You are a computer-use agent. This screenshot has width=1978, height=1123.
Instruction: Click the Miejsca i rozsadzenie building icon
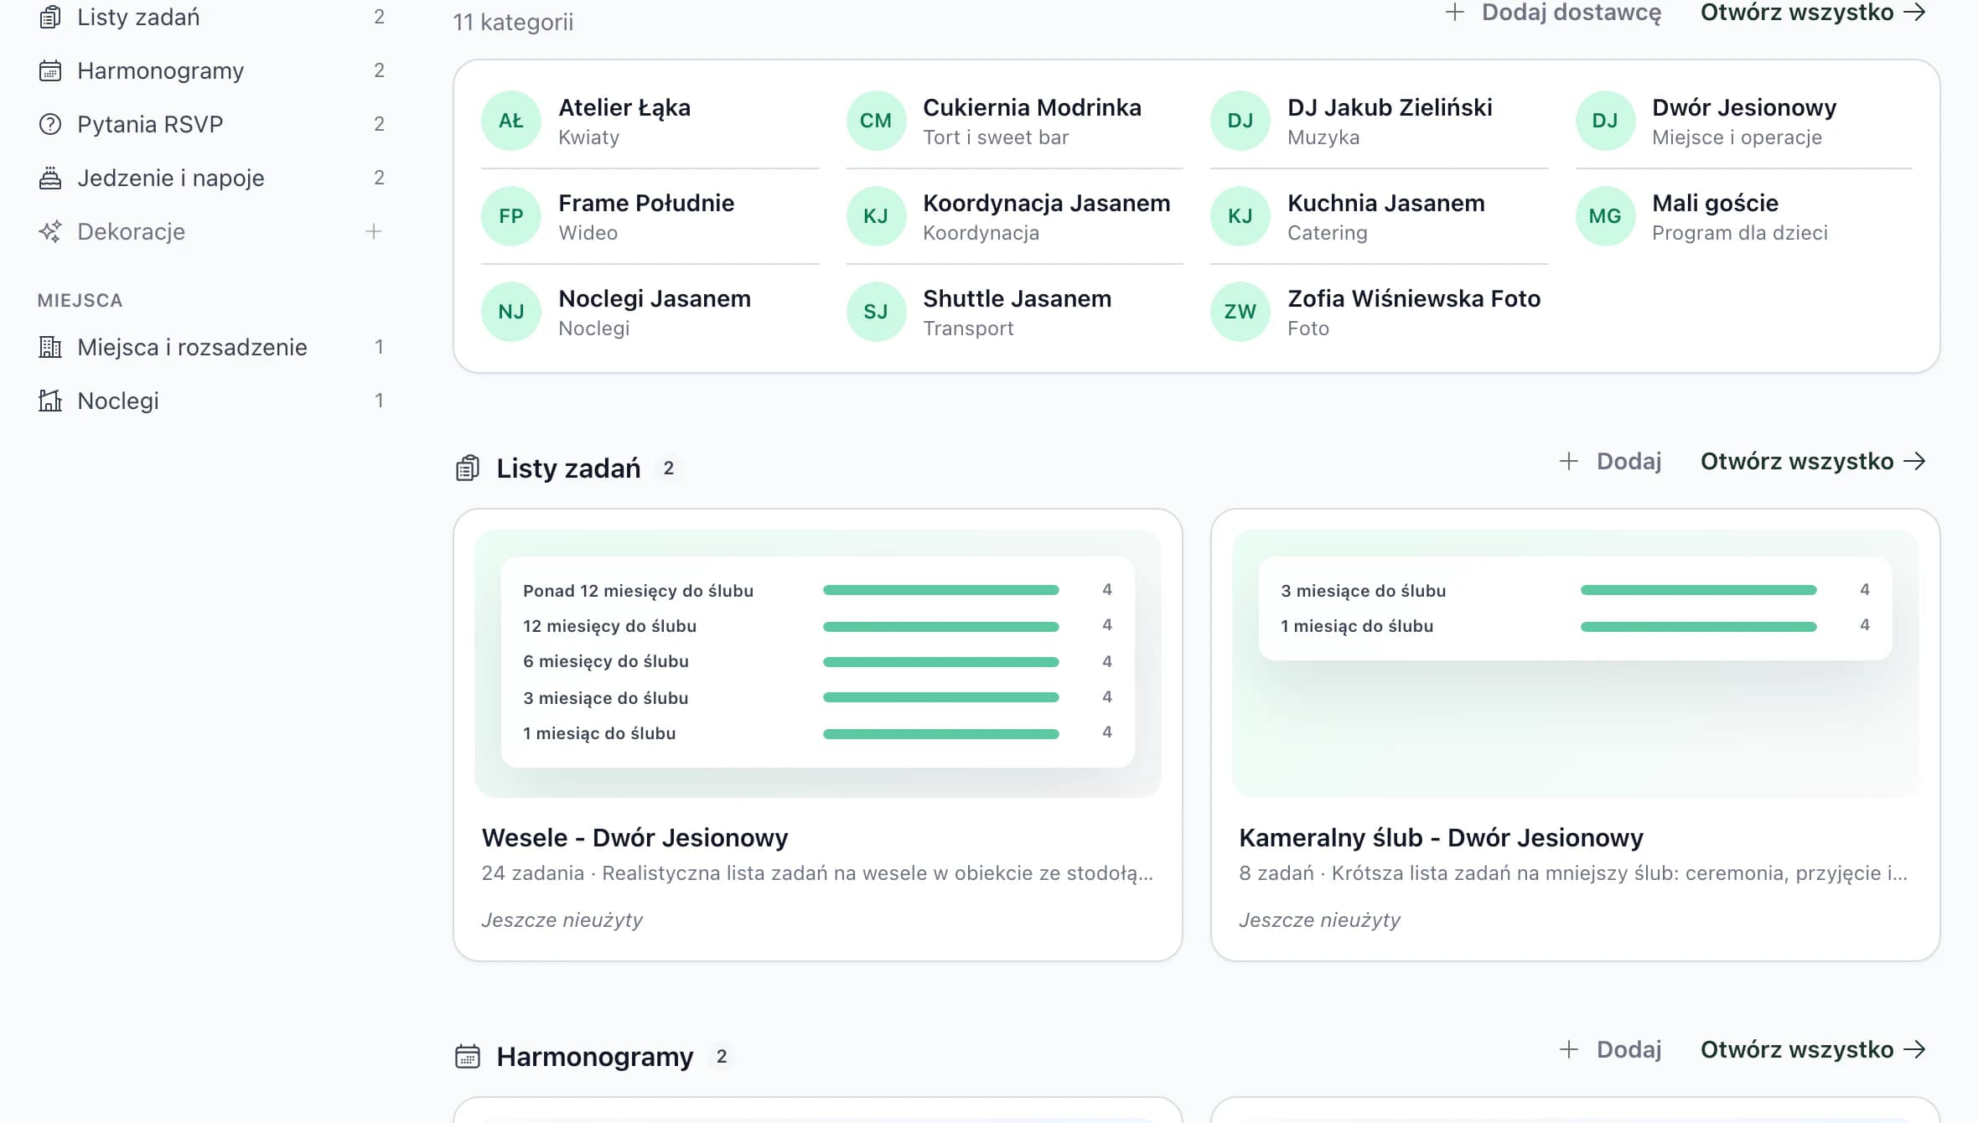coord(50,347)
